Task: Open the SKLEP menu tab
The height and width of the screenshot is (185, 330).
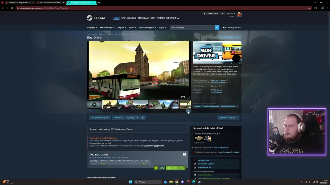Action: pos(117,18)
